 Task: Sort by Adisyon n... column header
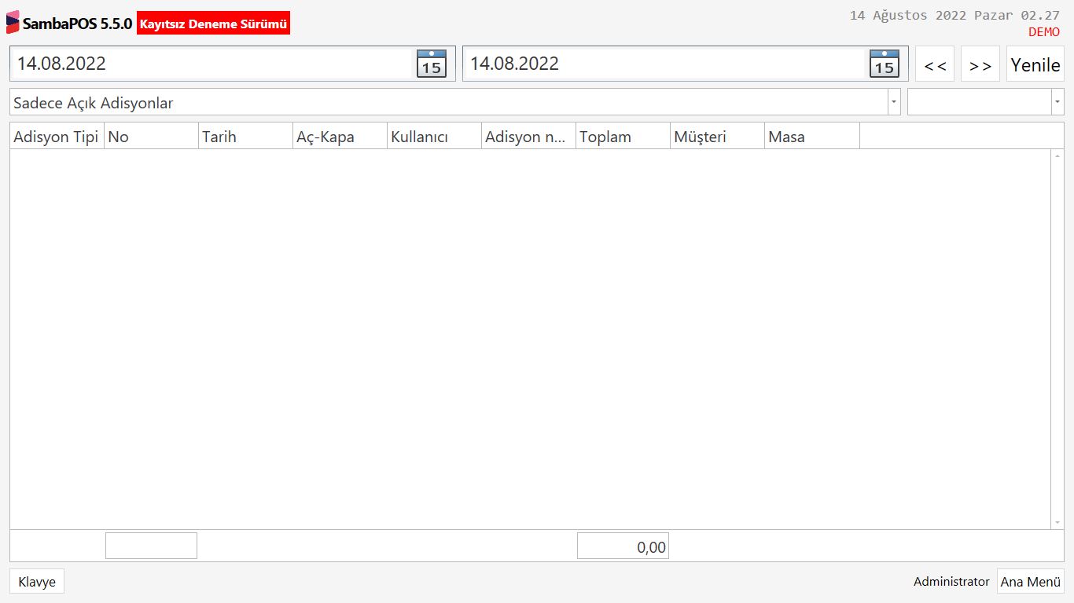[528, 136]
